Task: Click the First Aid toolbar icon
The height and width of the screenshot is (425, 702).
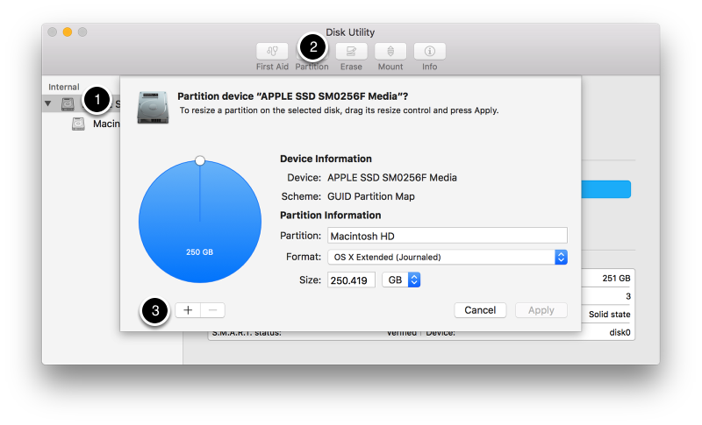Action: [272, 52]
